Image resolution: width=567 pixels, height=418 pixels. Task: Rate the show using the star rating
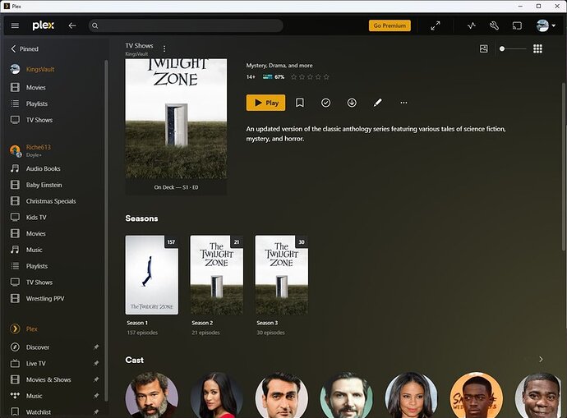click(310, 77)
